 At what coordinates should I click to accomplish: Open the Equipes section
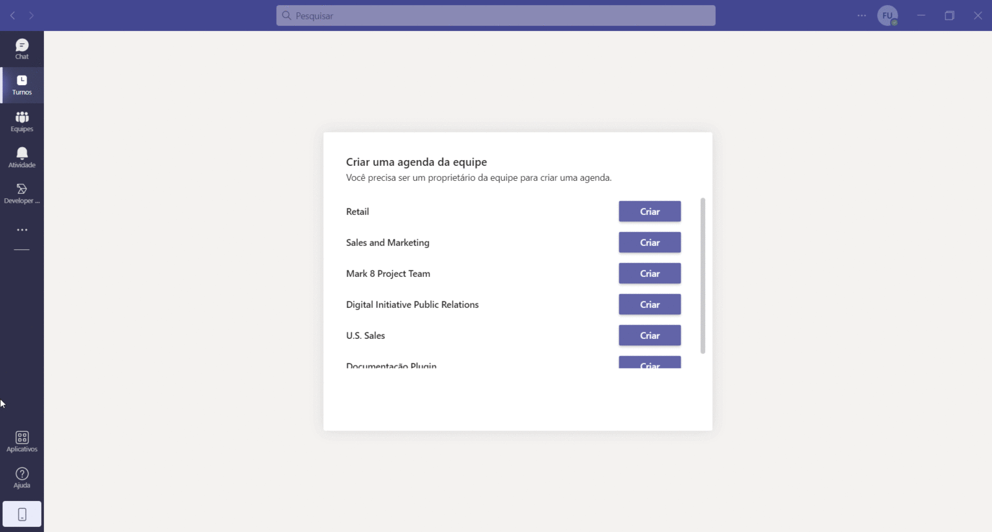pyautogui.click(x=21, y=121)
